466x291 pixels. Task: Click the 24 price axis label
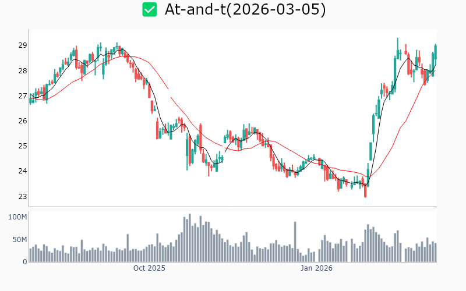[x=22, y=171]
